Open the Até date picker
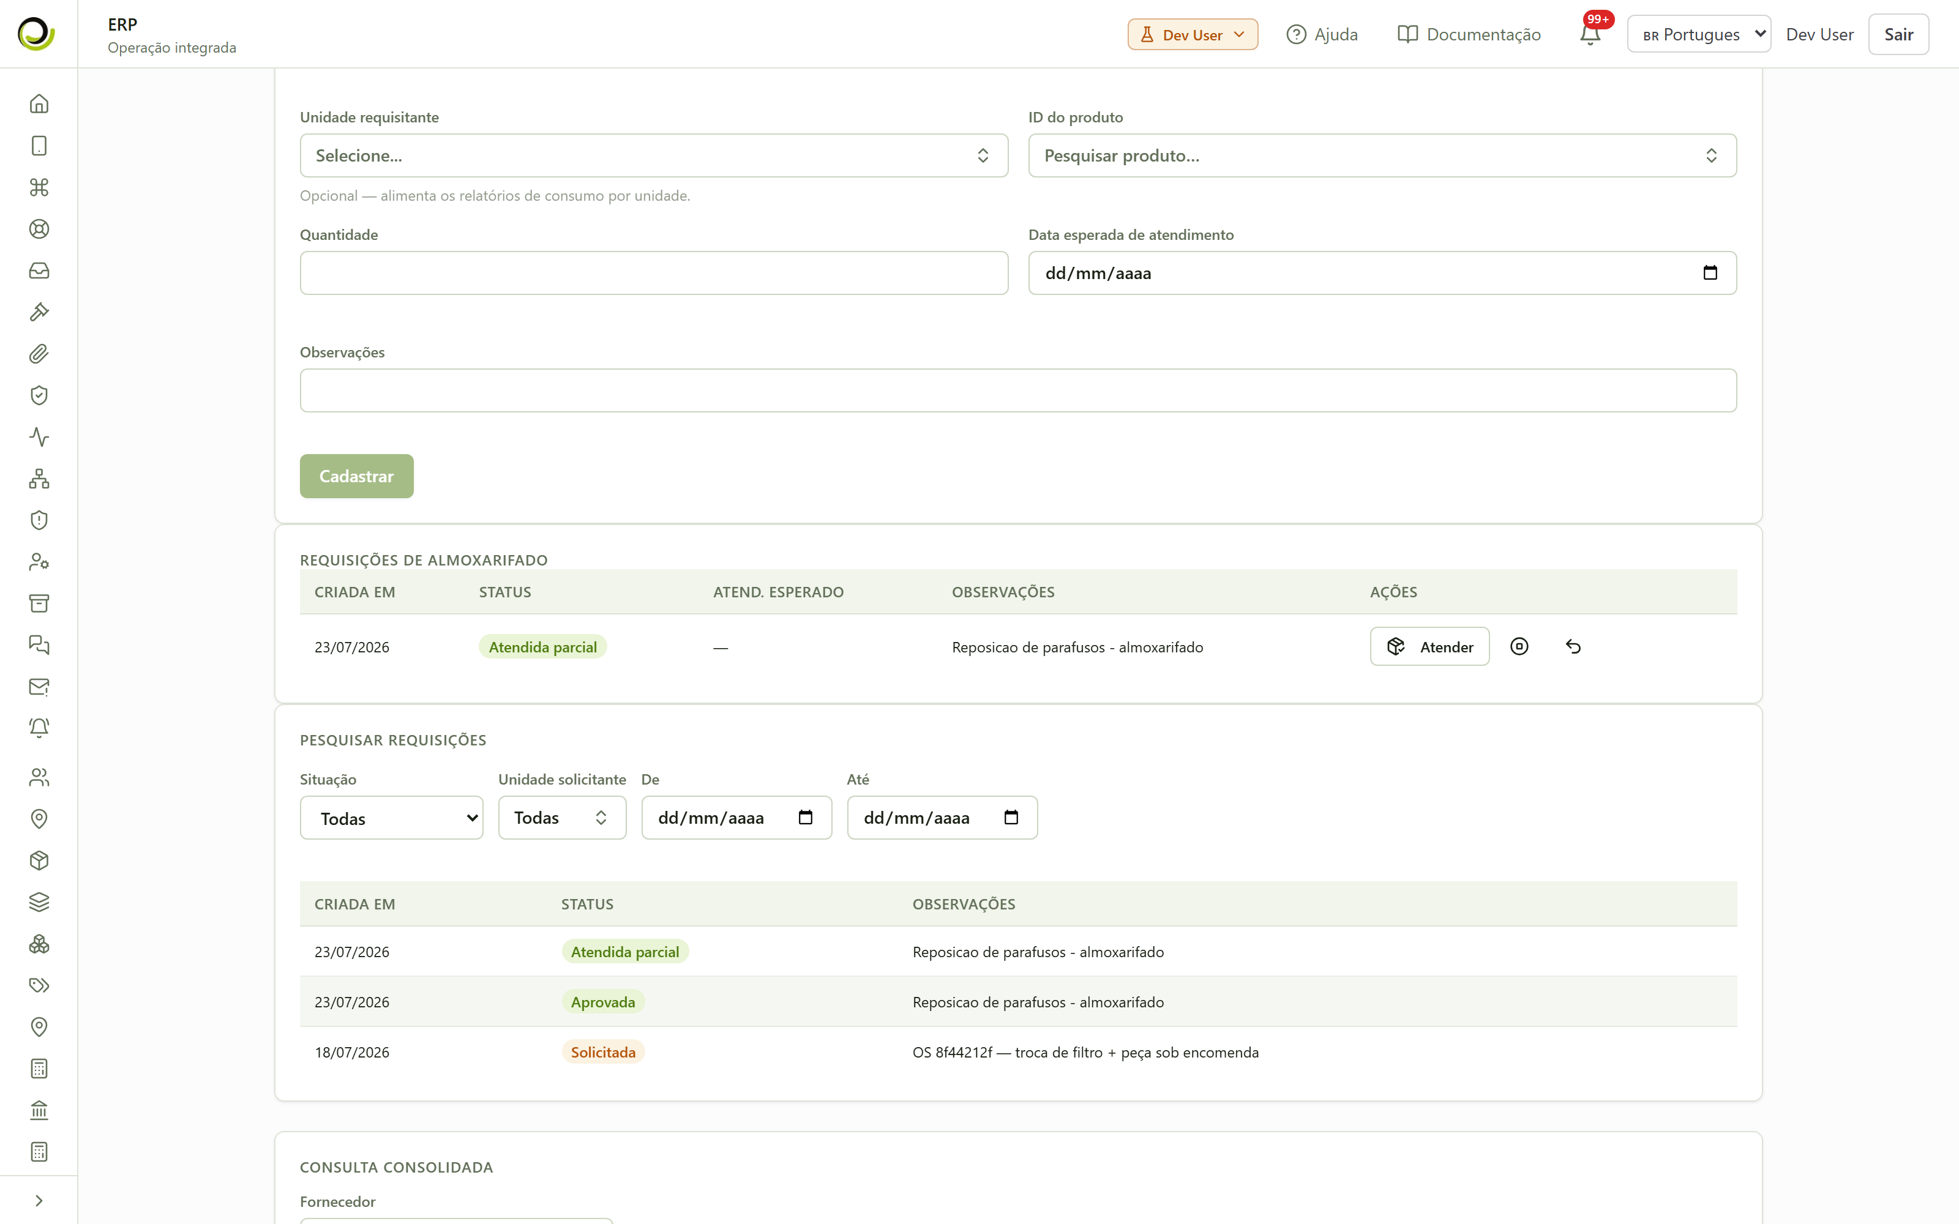1959x1224 pixels. tap(1011, 818)
